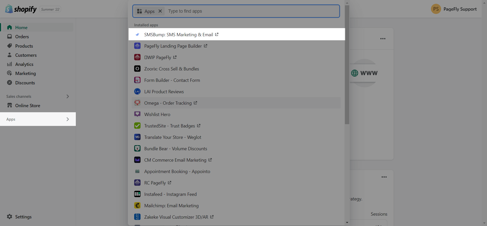This screenshot has height=226, width=487.
Task: Open the top card's three-dot menu
Action: [x=383, y=39]
